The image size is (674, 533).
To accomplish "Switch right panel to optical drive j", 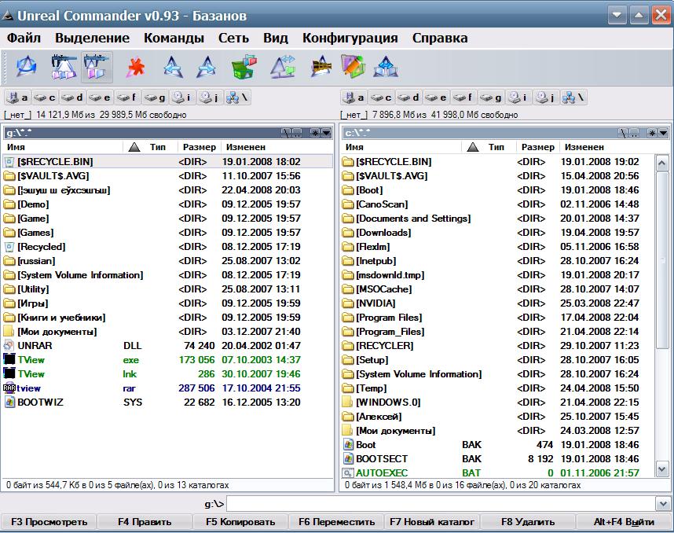I will point(546,97).
